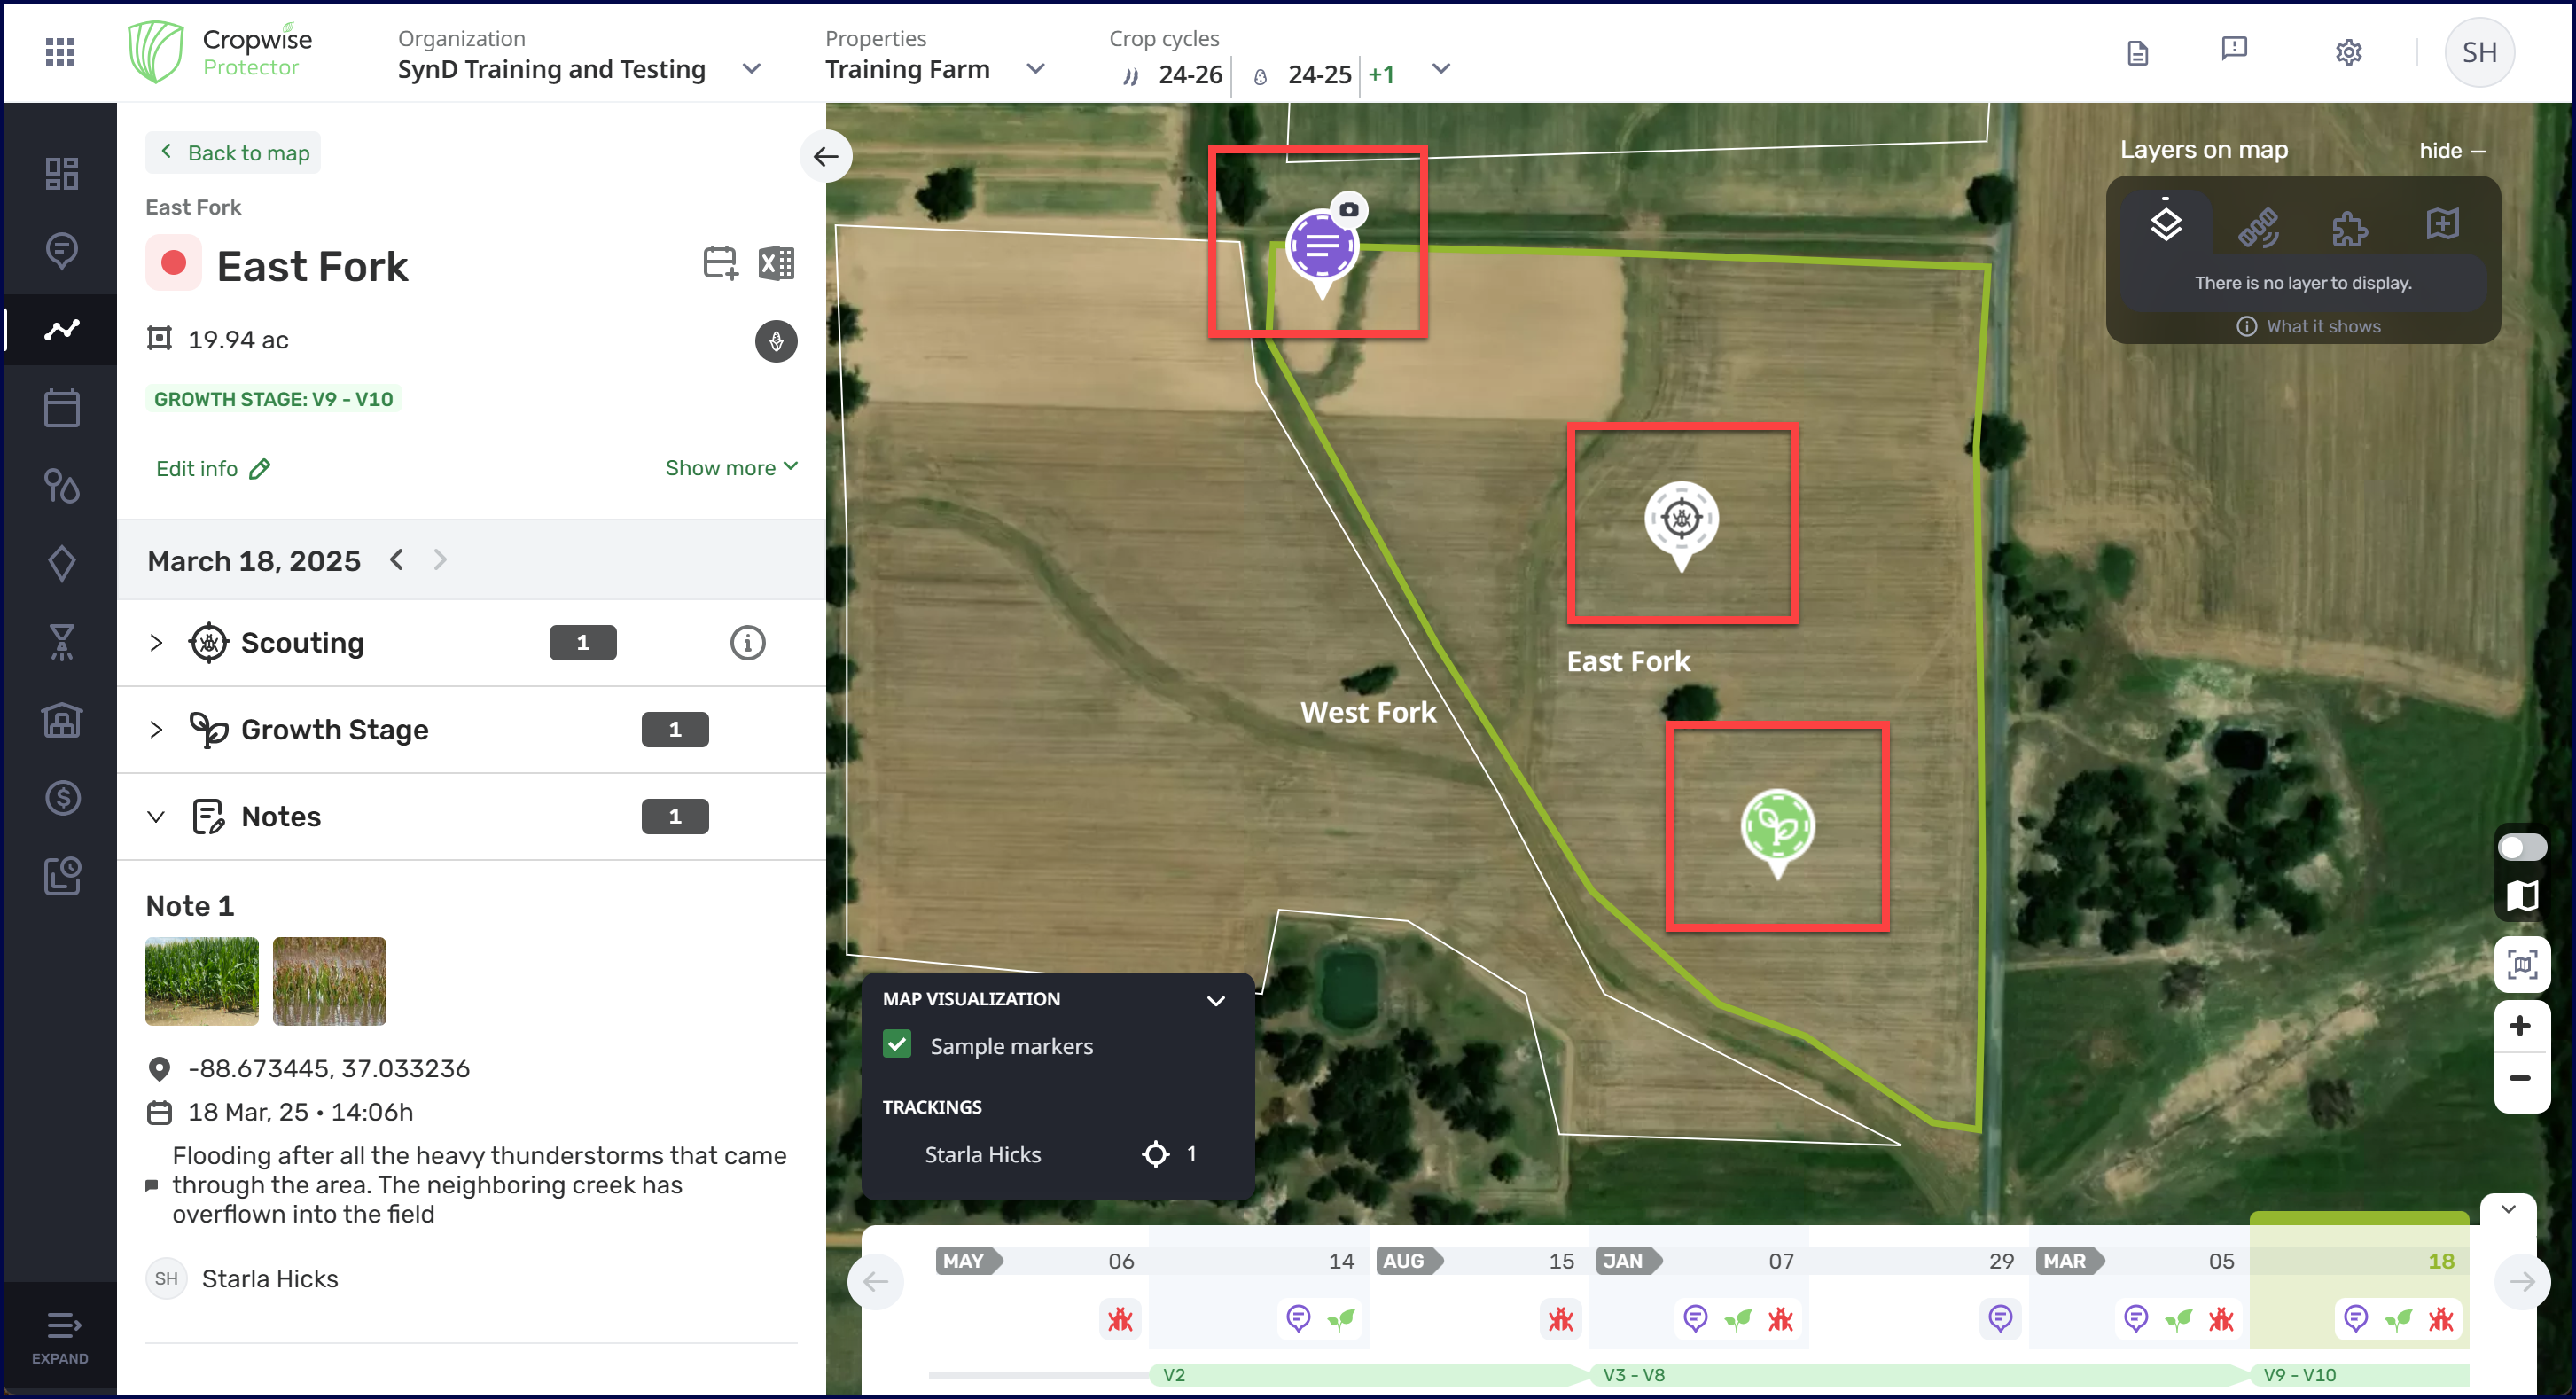Collapse the Map Visualization panel
The width and height of the screenshot is (2576, 1399).
(1215, 1000)
